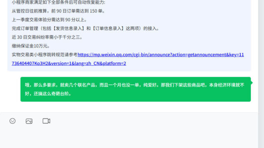Click the line about '前 90 日订单需达到 150 单'
264x148 pixels.
pos(58,11)
